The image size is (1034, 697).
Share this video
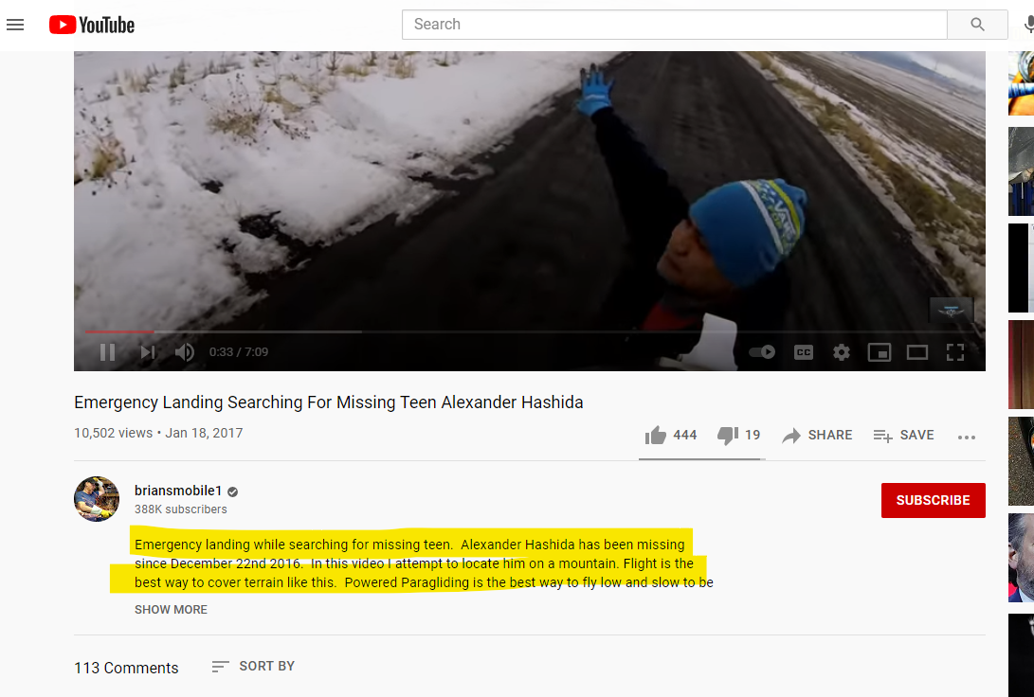tap(817, 435)
